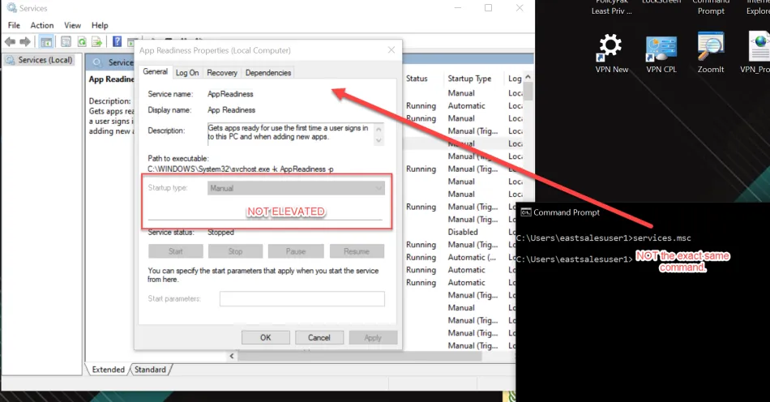Image resolution: width=770 pixels, height=402 pixels.
Task: Click the Forward arrow in Services toolbar
Action: tap(26, 41)
